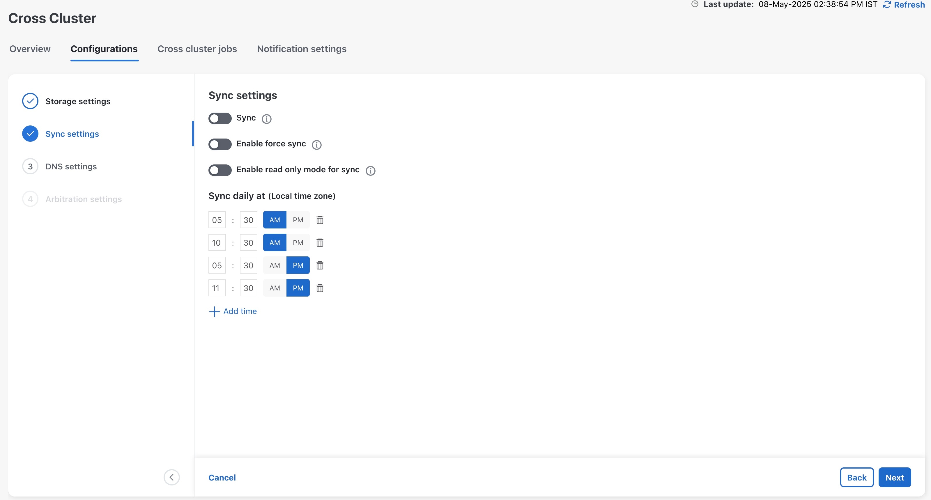The image size is (931, 500).
Task: Click hour field of the 05:30 PM row
Action: tap(217, 265)
